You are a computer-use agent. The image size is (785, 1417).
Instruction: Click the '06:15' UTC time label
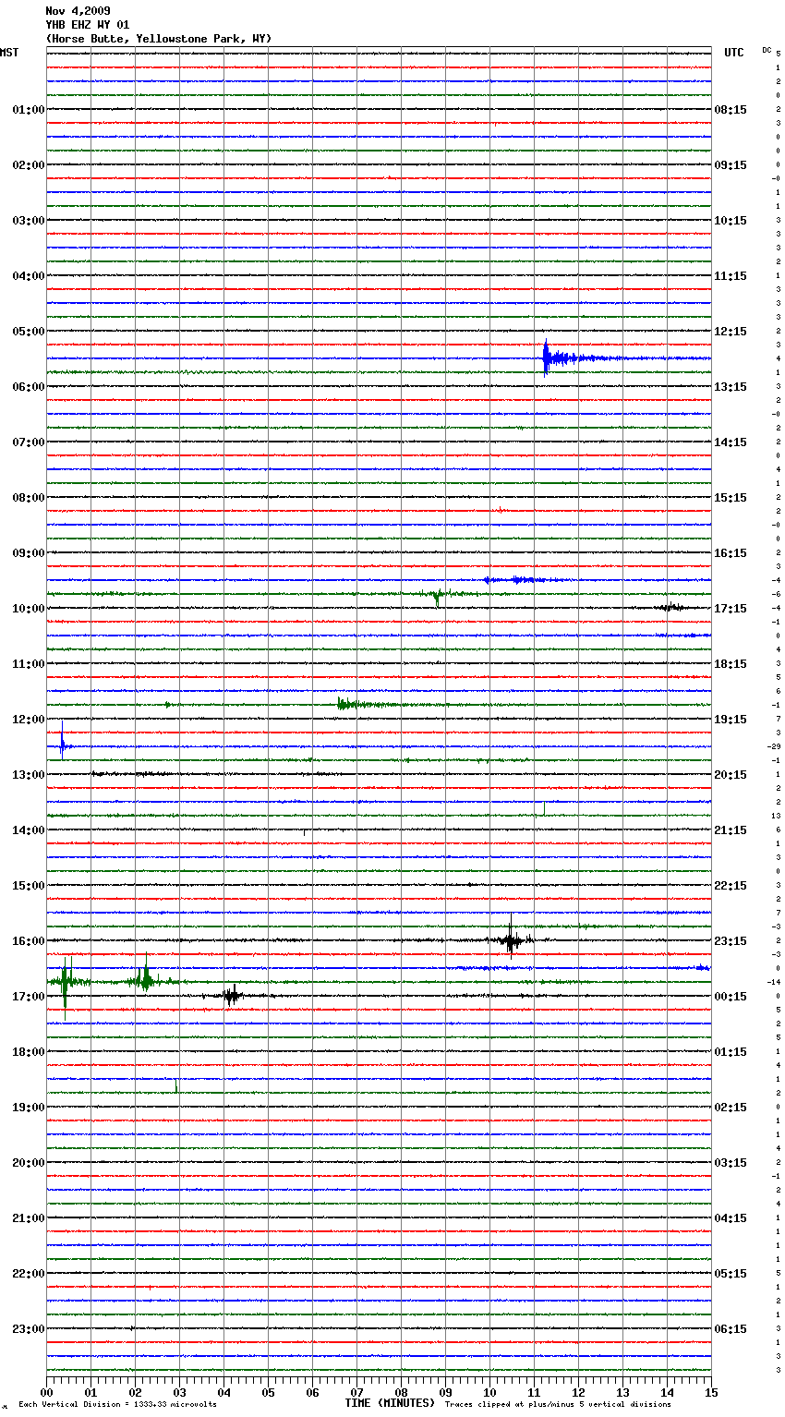click(731, 1329)
